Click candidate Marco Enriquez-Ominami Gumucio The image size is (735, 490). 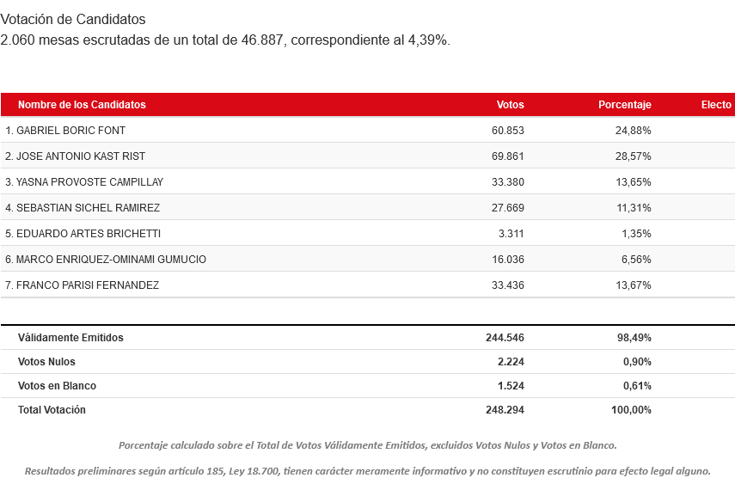tap(106, 259)
